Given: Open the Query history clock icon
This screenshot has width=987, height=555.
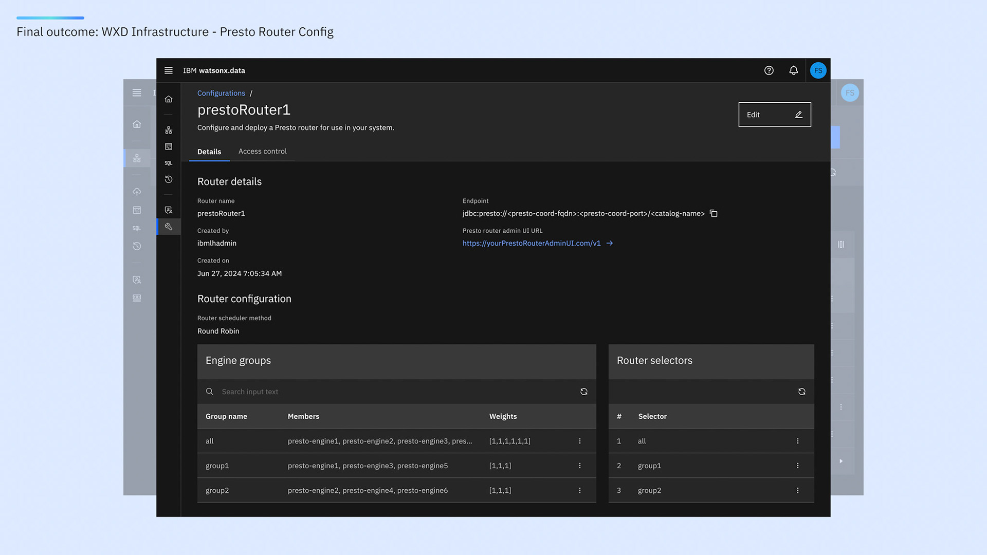Looking at the screenshot, I should pos(168,179).
